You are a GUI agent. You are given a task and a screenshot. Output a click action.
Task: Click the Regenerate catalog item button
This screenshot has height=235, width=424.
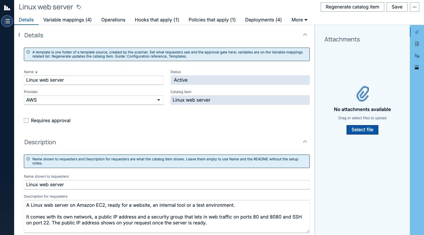point(352,7)
